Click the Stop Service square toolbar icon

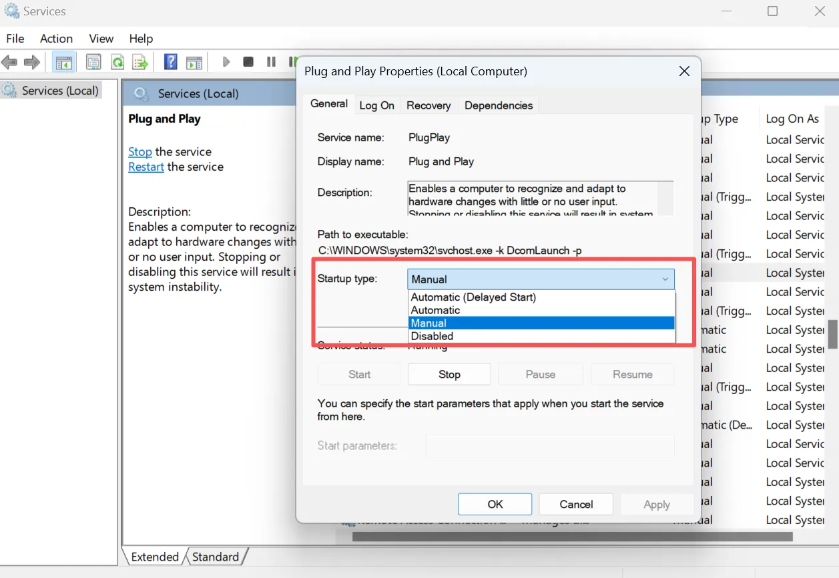point(248,62)
